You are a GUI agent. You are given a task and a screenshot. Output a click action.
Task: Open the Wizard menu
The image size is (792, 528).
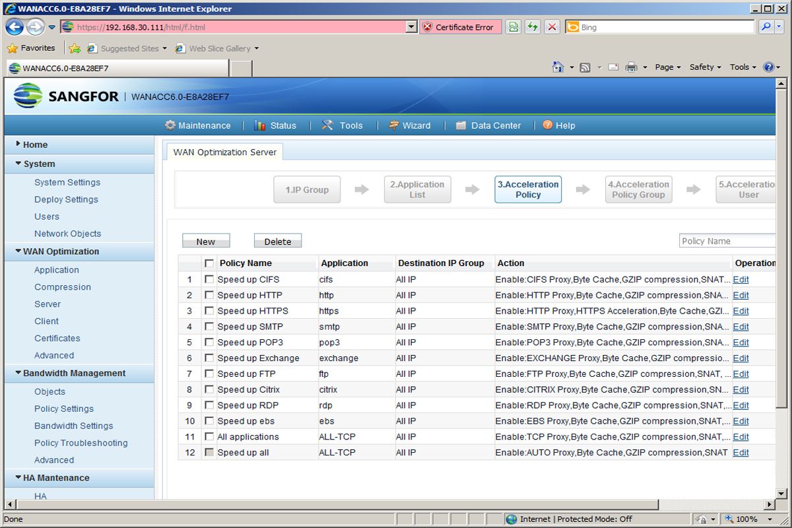[409, 125]
